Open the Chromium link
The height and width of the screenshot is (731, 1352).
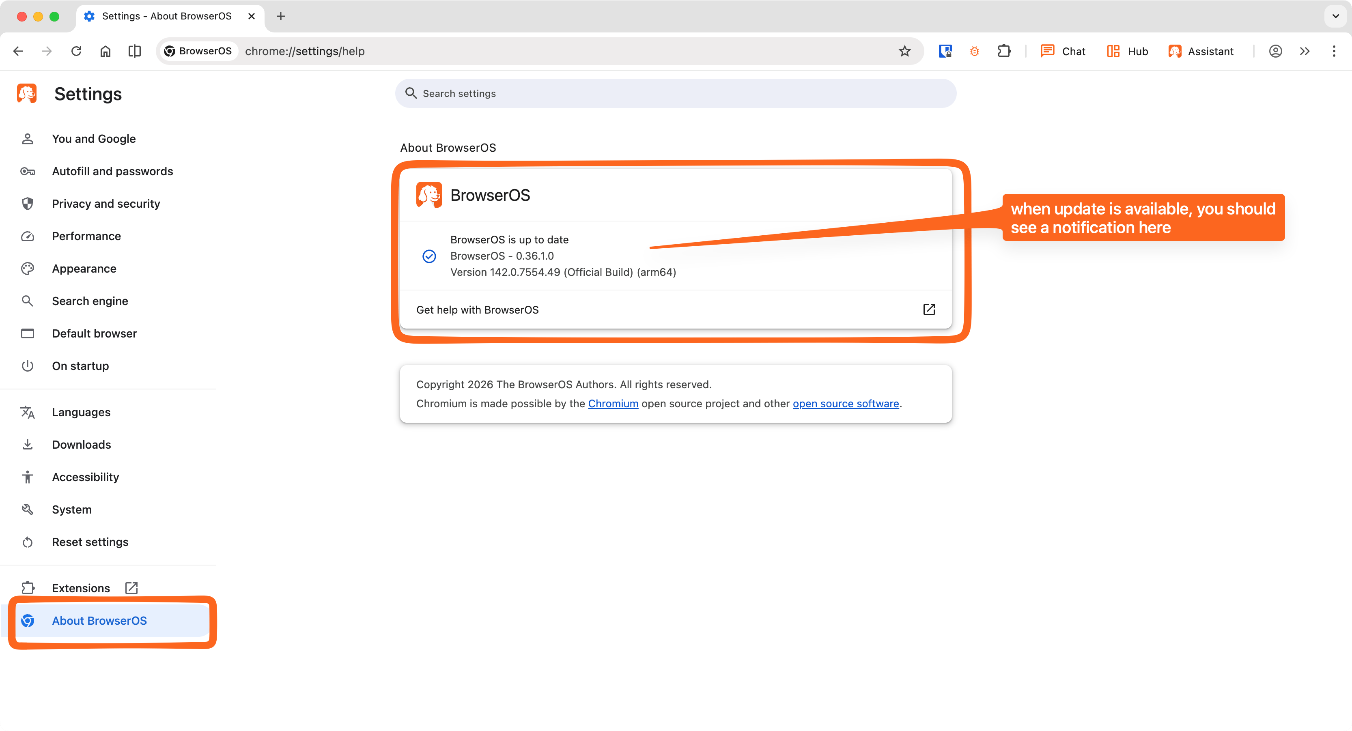click(613, 404)
